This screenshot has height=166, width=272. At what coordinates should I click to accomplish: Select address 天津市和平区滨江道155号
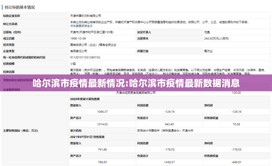click(92, 32)
